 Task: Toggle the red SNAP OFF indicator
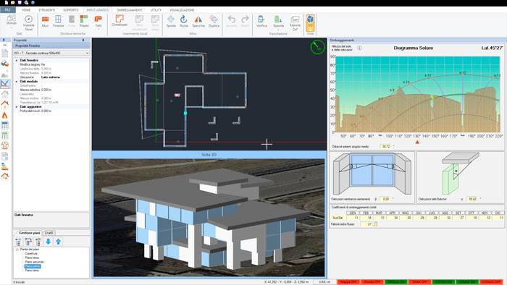(419, 282)
